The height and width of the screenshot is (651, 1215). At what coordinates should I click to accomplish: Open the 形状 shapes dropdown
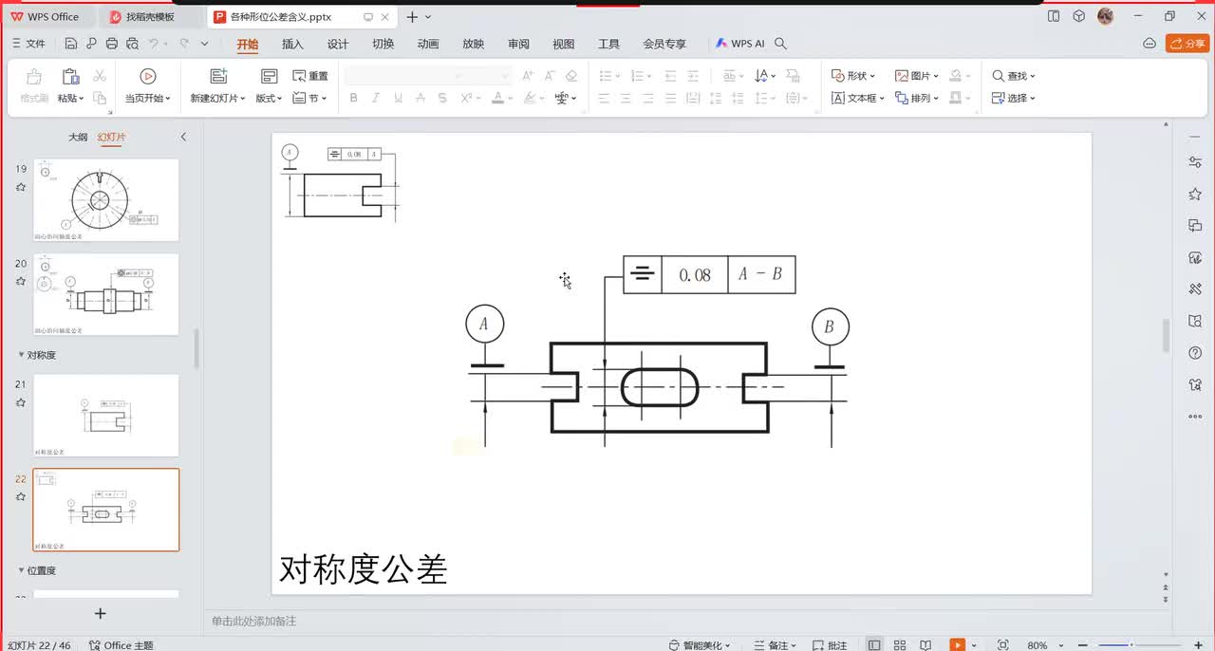[x=853, y=76]
